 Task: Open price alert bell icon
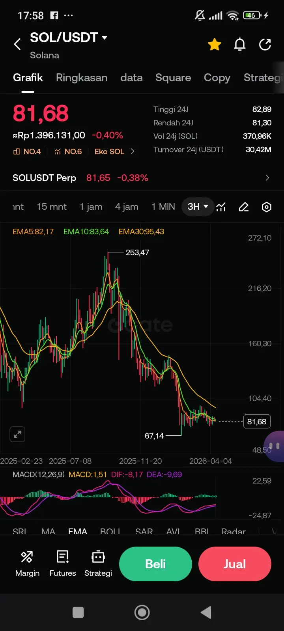point(240,45)
